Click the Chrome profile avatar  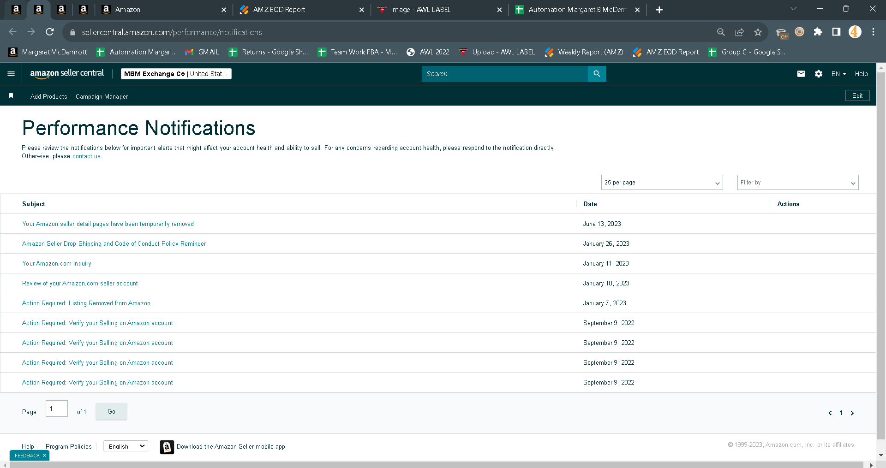855,32
